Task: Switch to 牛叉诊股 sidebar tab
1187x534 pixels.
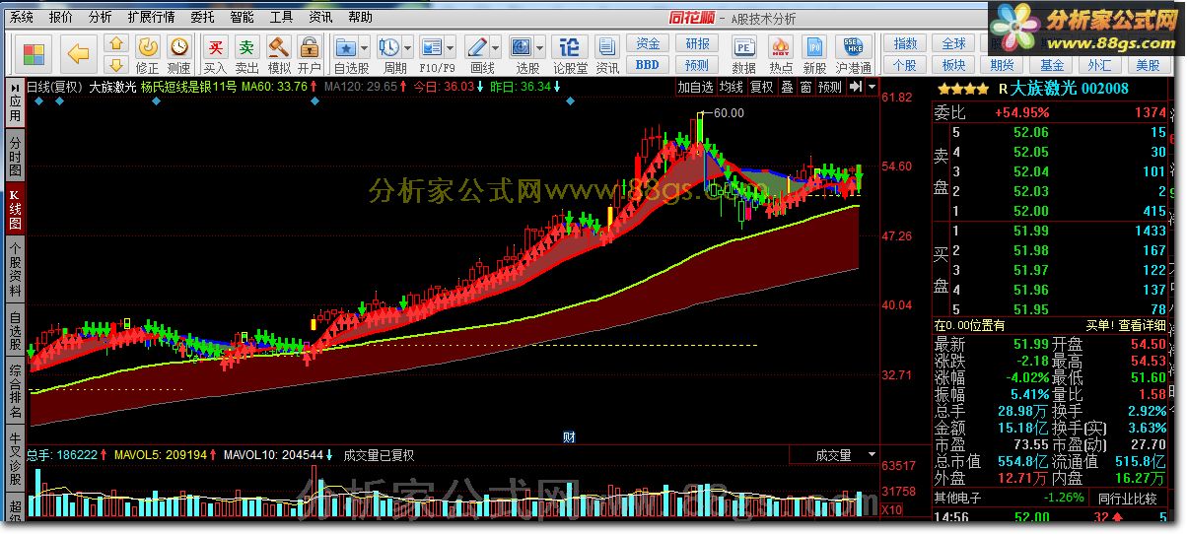Action: [x=15, y=459]
